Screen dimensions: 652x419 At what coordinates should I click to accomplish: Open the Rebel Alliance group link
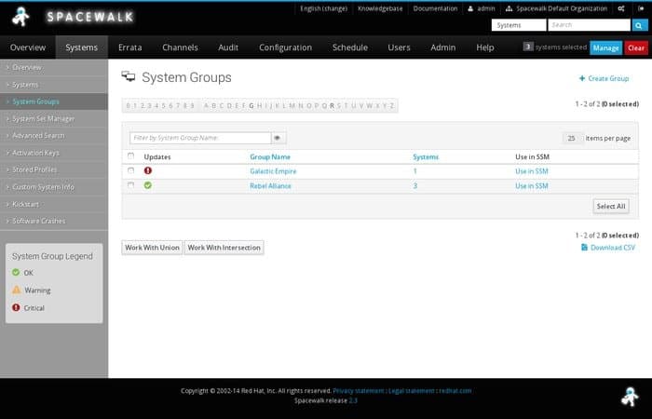pos(270,186)
